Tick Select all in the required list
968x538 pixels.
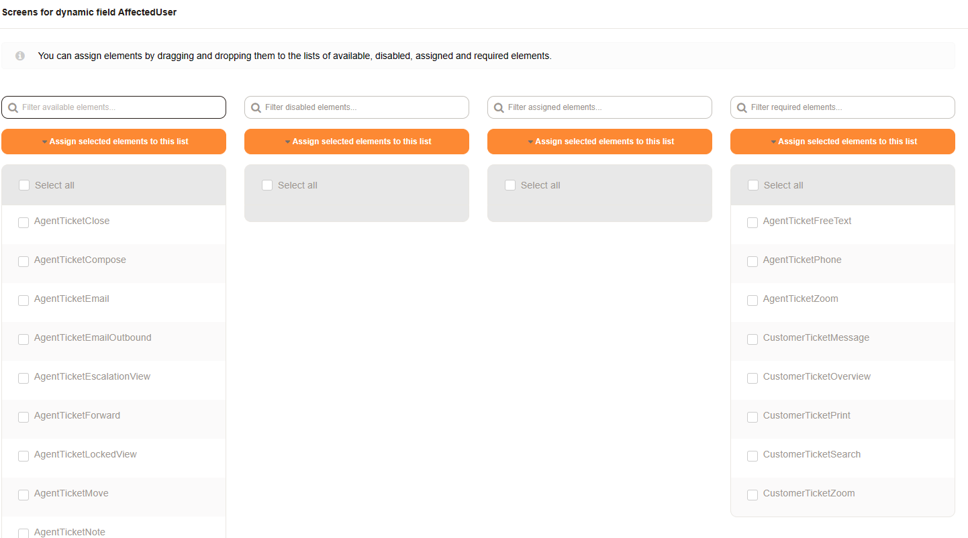(753, 185)
